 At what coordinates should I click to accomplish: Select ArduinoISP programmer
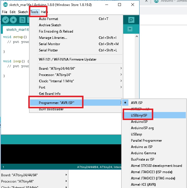(x=154, y=122)
